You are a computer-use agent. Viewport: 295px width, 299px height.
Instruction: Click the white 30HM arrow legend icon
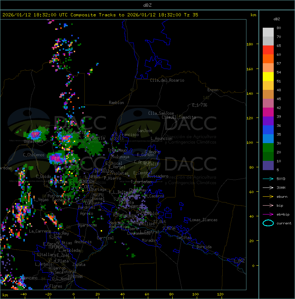(x=268, y=188)
